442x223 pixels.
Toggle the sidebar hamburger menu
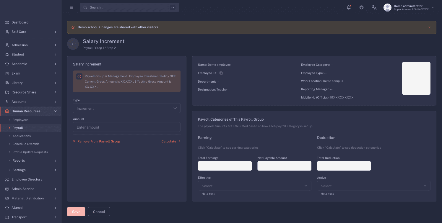tap(71, 7)
